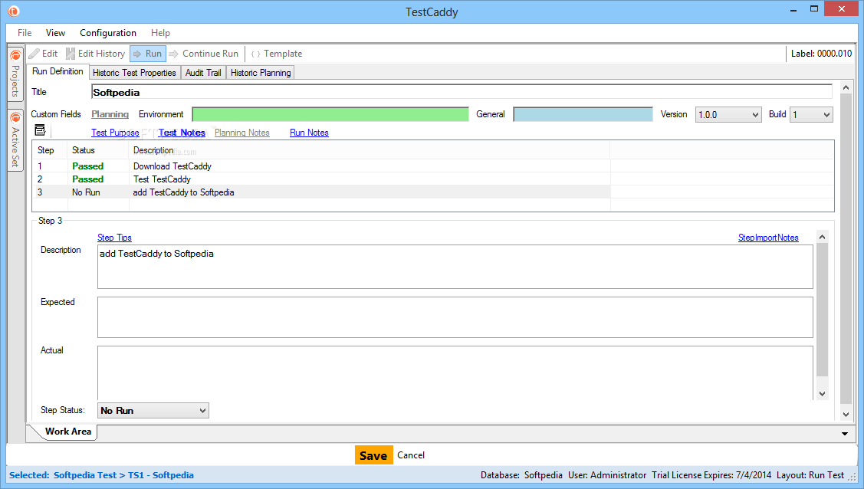Image resolution: width=864 pixels, height=489 pixels.
Task: Switch to the Historic Test Properties tab
Action: [x=134, y=73]
